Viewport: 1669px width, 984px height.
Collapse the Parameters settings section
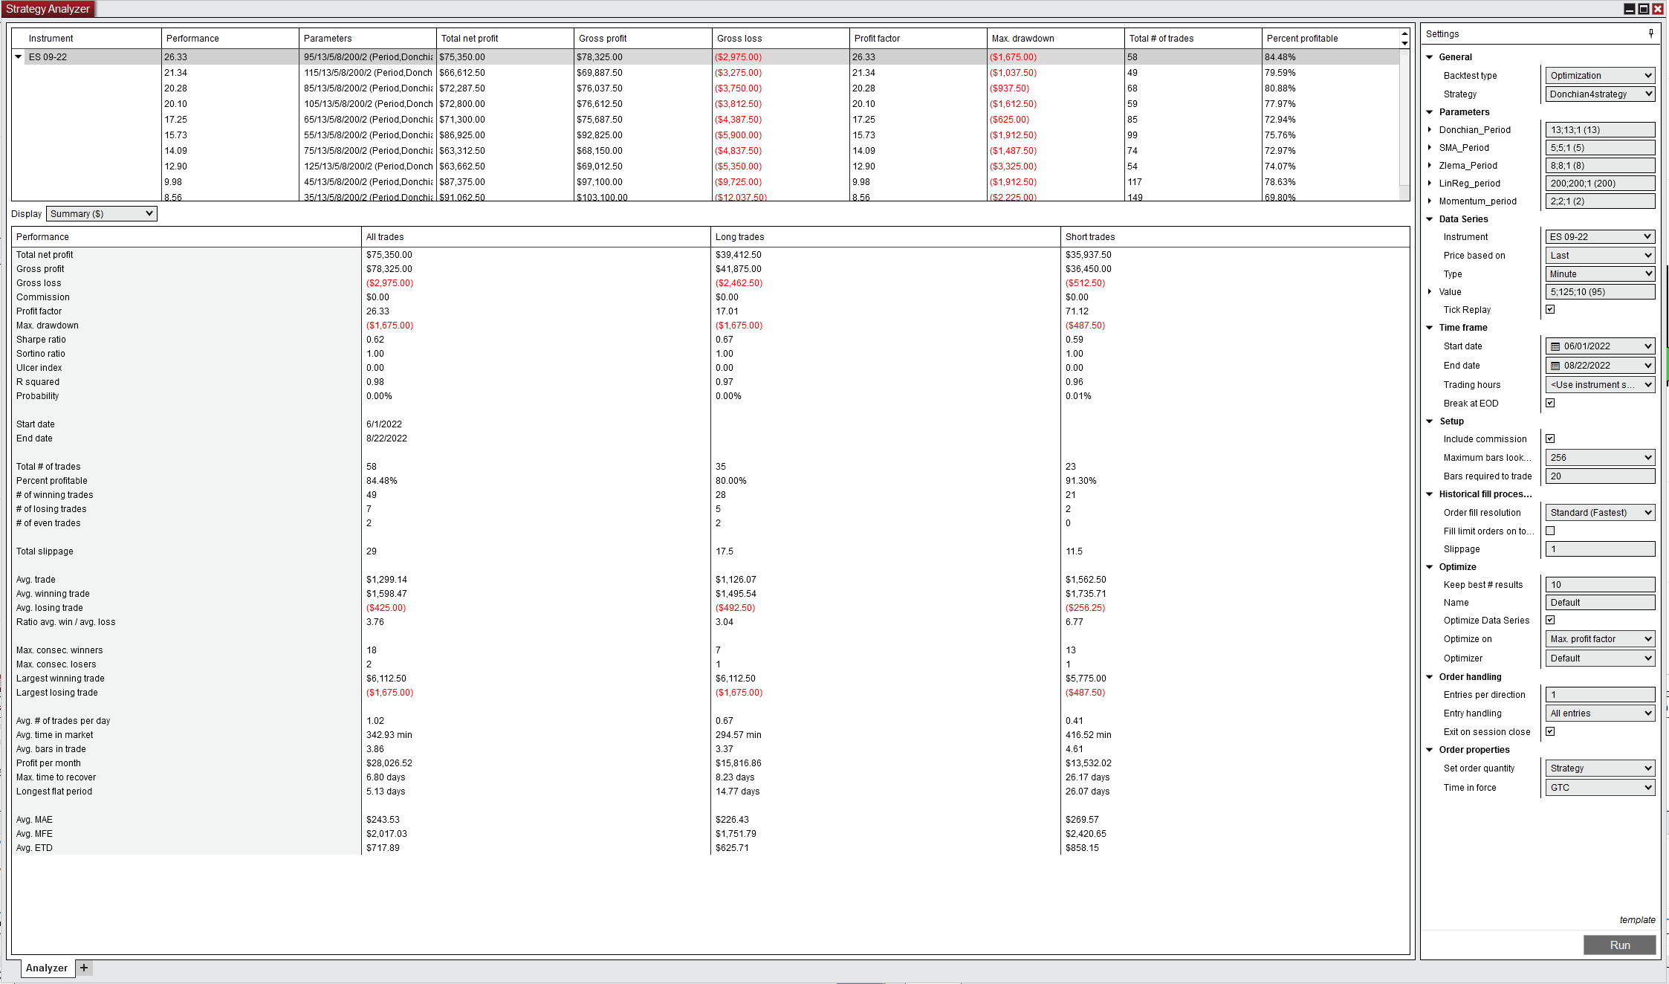point(1430,111)
